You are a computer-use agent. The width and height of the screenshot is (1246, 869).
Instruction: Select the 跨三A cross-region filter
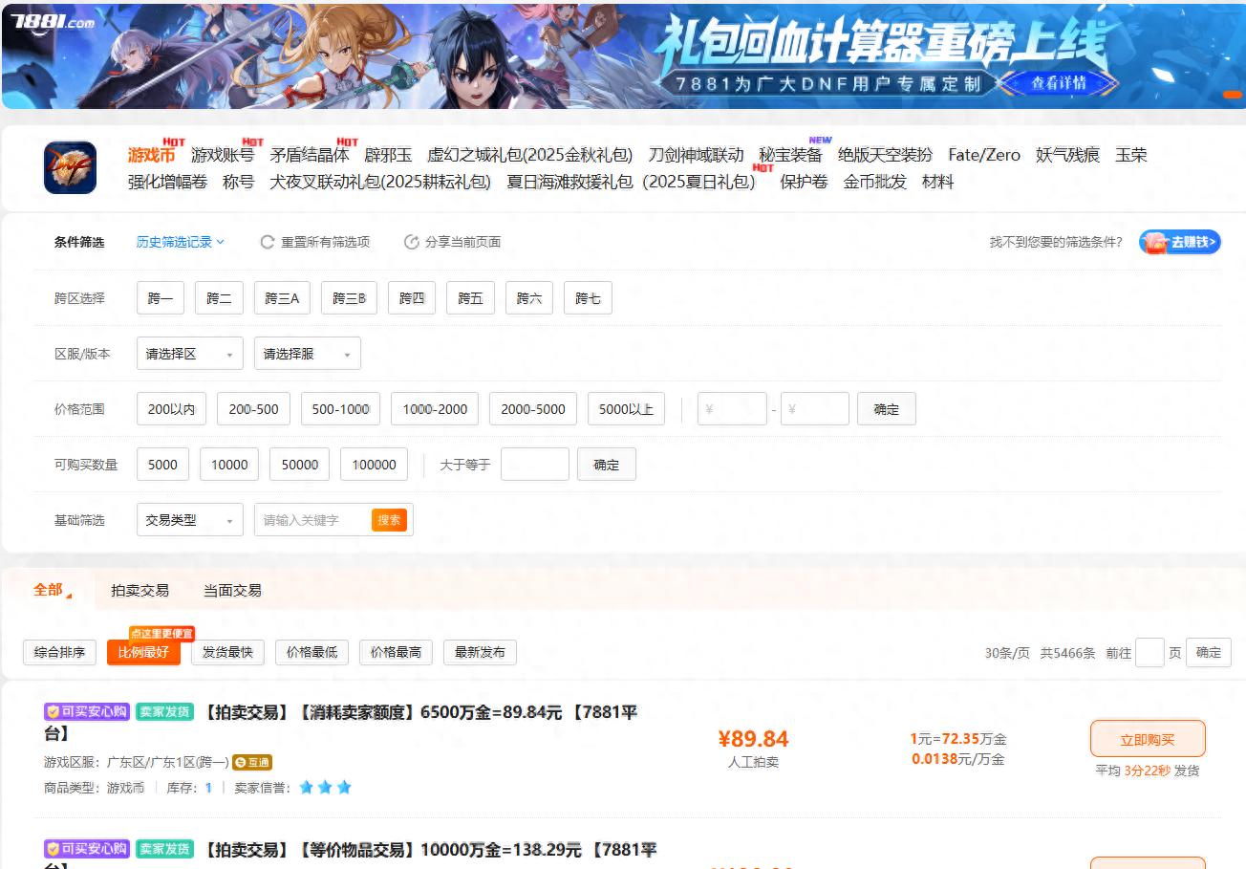point(282,297)
